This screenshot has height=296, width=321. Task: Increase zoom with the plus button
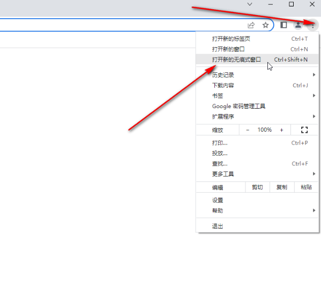(281, 130)
